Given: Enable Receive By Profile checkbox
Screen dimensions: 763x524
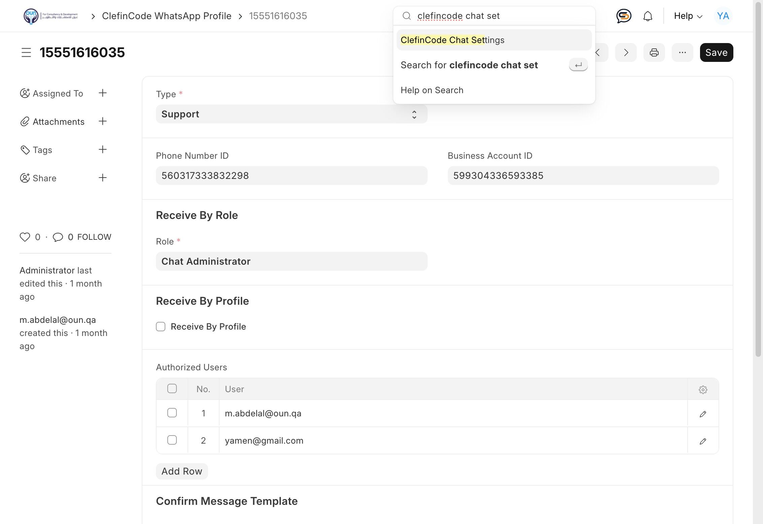Looking at the screenshot, I should (x=161, y=327).
